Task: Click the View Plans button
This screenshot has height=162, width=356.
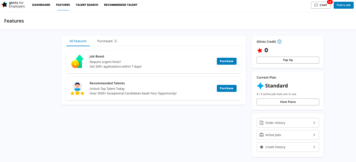Action: pos(288,102)
